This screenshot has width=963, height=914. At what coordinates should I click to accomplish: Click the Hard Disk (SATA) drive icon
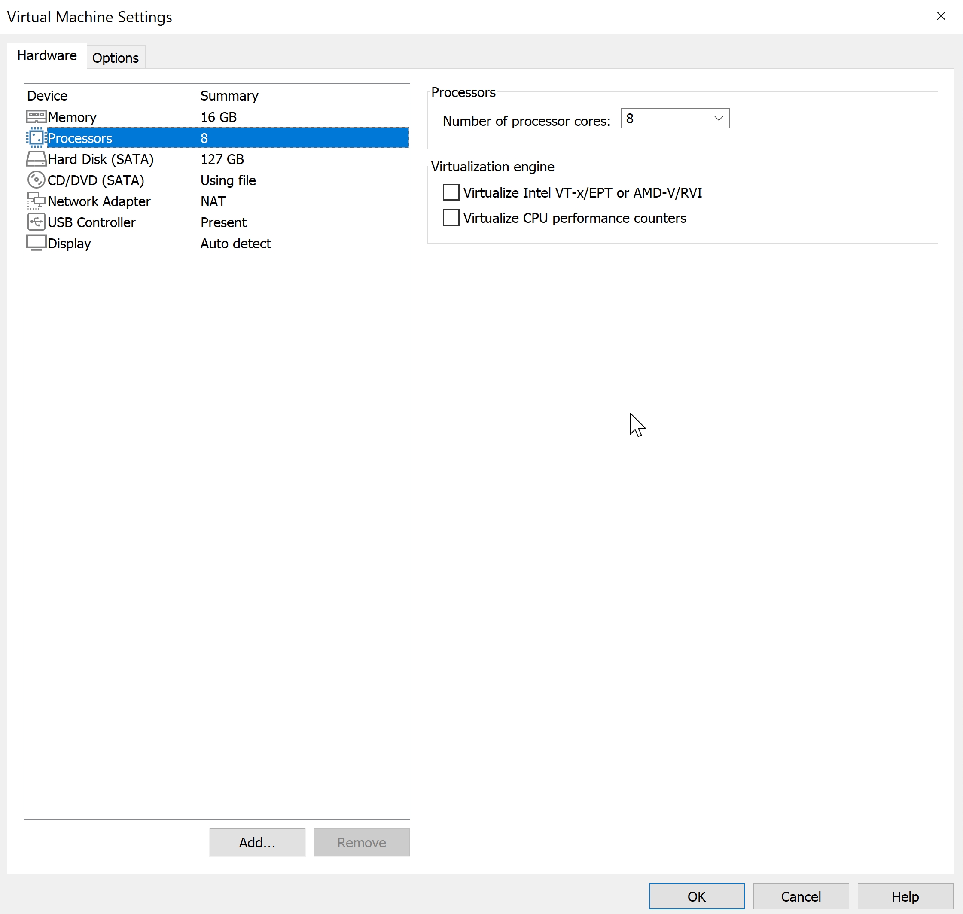(36, 159)
